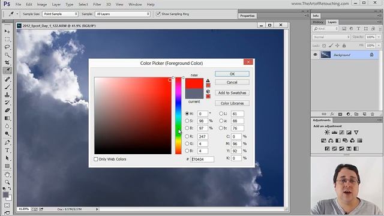Select the Eraser tool
The height and width of the screenshot is (216, 384).
7,110
